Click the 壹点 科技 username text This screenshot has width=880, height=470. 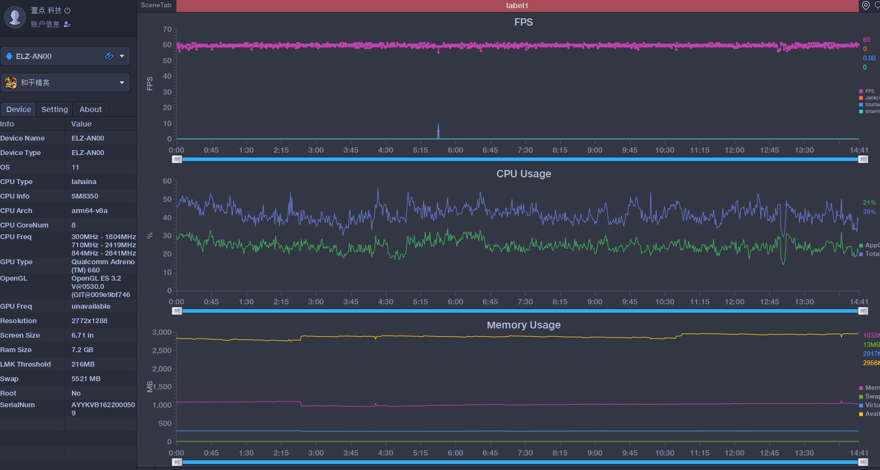pyautogui.click(x=46, y=10)
